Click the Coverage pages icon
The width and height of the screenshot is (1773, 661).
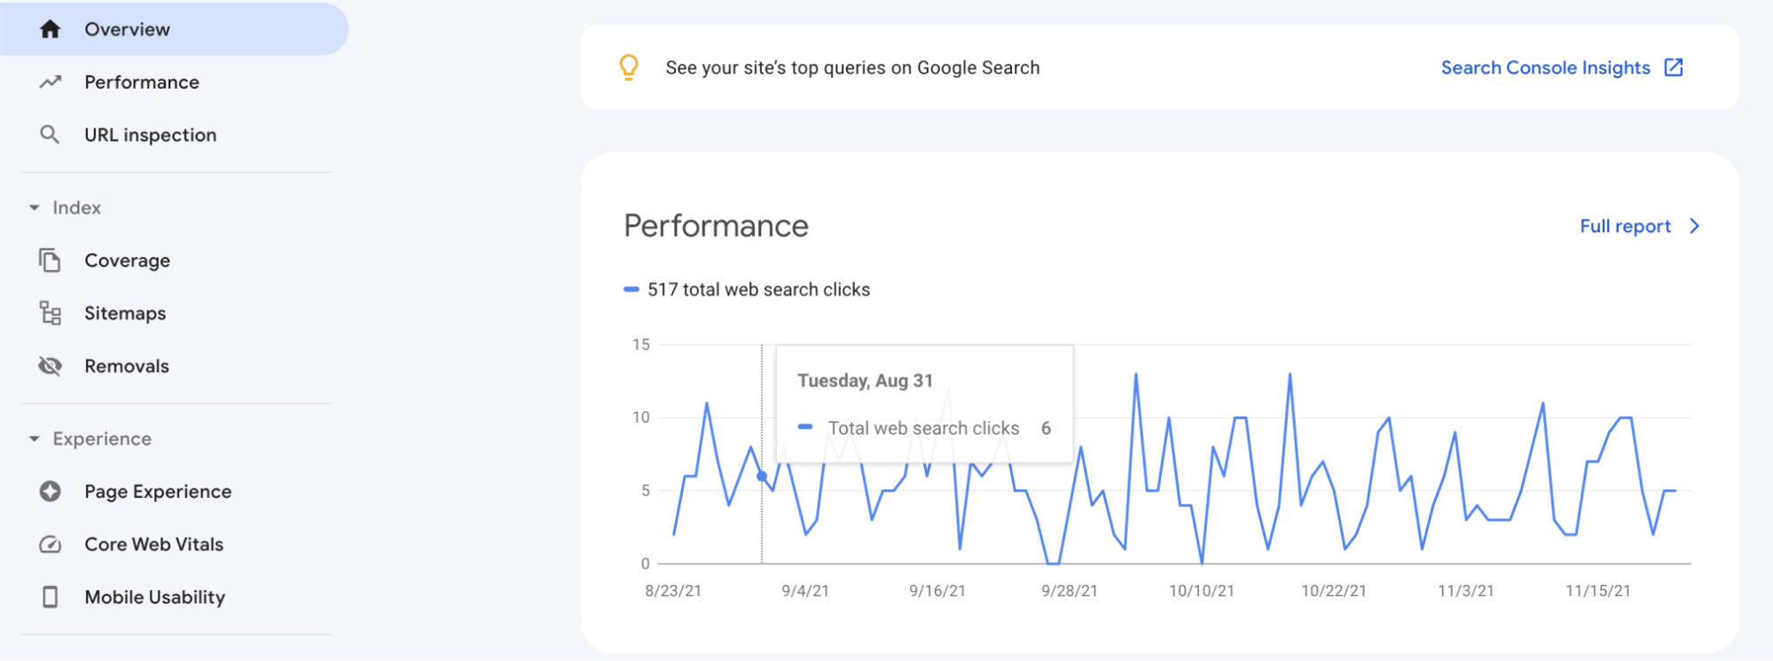(x=51, y=261)
